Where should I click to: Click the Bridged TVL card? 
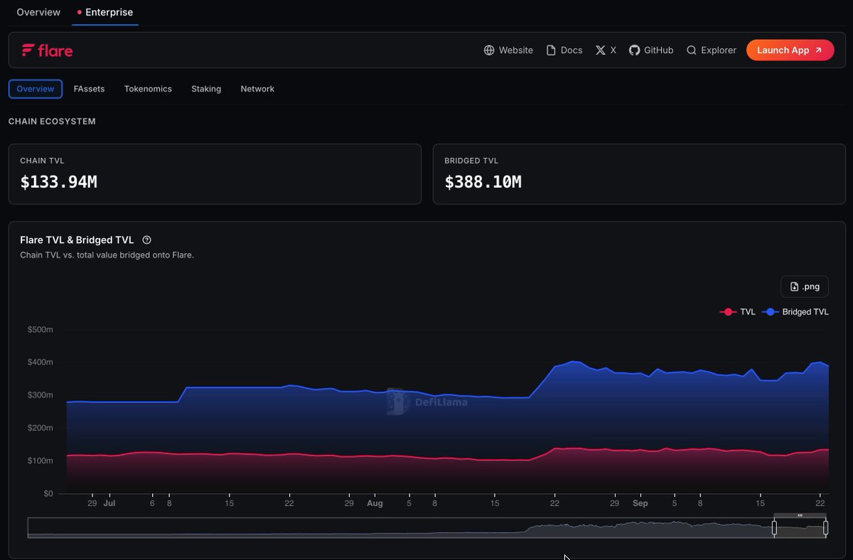click(639, 174)
